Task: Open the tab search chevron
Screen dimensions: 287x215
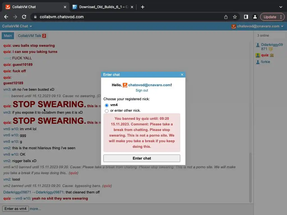Action: [x=281, y=7]
